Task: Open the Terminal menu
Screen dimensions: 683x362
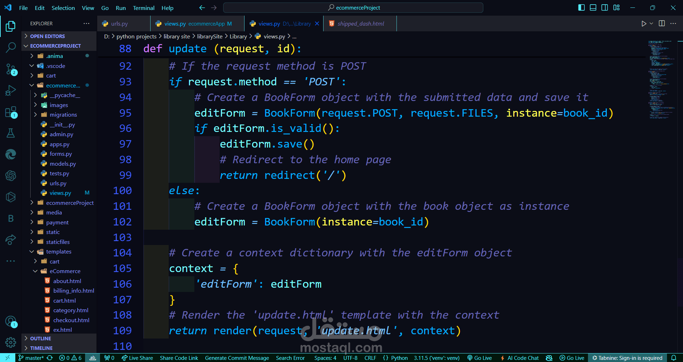Action: [x=143, y=8]
